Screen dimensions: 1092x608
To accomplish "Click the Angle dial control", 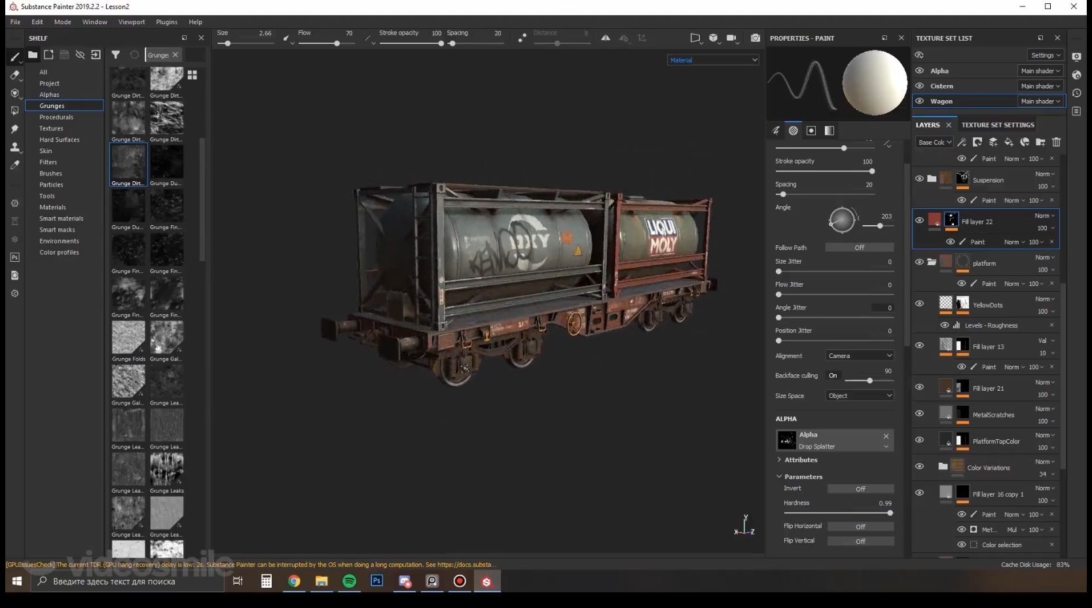I will pos(842,220).
